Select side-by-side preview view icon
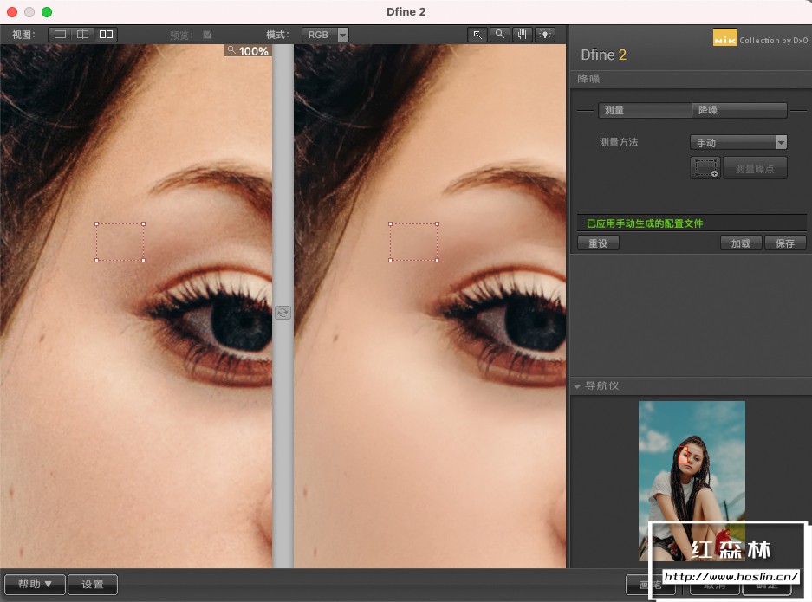Image resolution: width=812 pixels, height=602 pixels. [x=106, y=35]
